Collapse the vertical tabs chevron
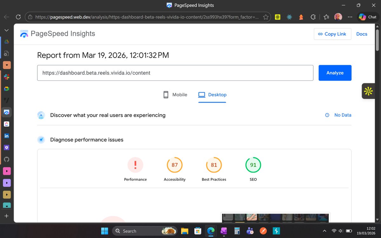This screenshot has width=381, height=238. coord(7,30)
